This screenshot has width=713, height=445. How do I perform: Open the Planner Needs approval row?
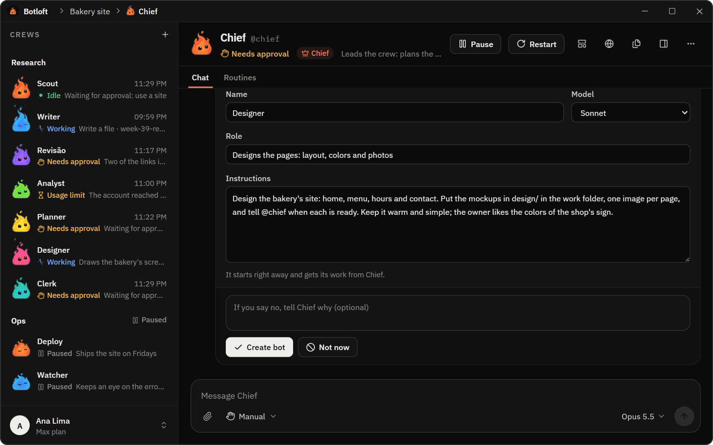click(x=89, y=223)
